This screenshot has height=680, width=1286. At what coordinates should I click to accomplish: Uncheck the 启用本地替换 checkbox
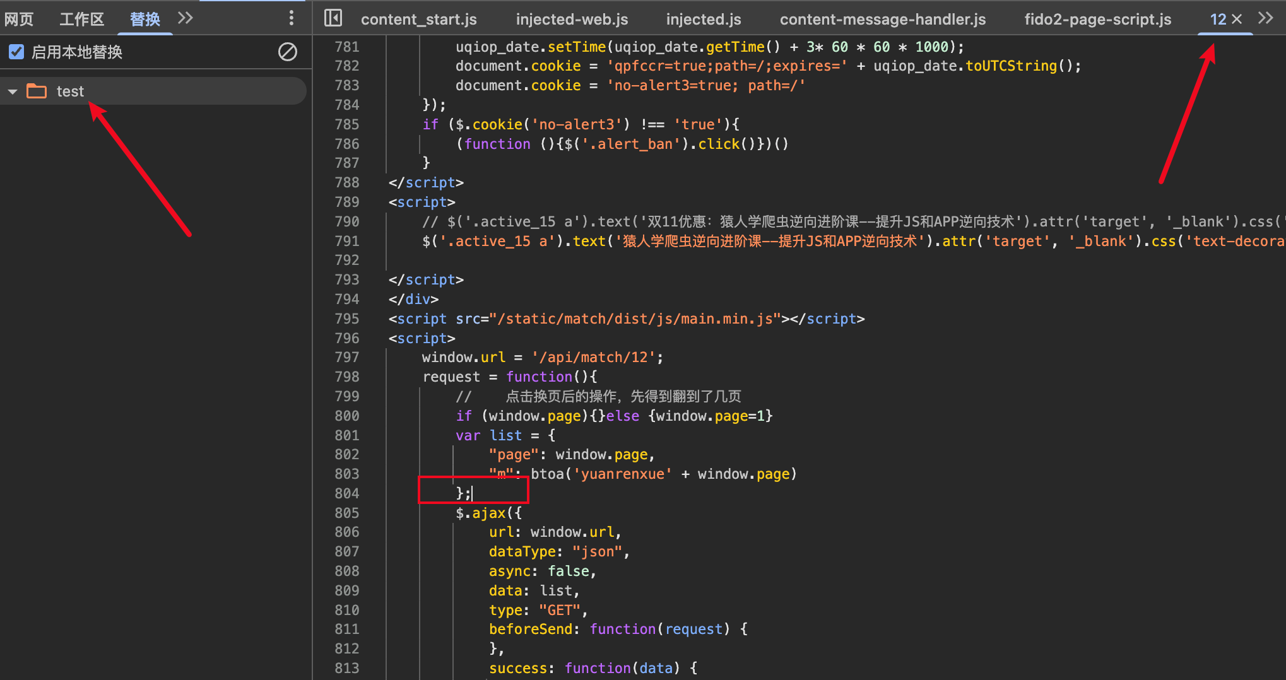[x=17, y=52]
